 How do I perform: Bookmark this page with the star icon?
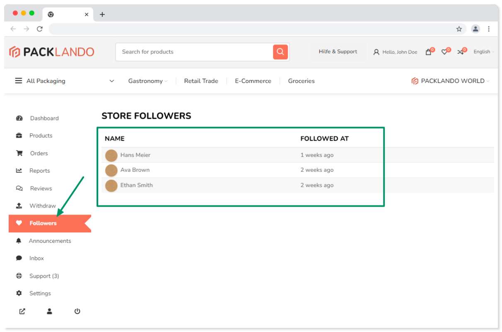click(459, 29)
